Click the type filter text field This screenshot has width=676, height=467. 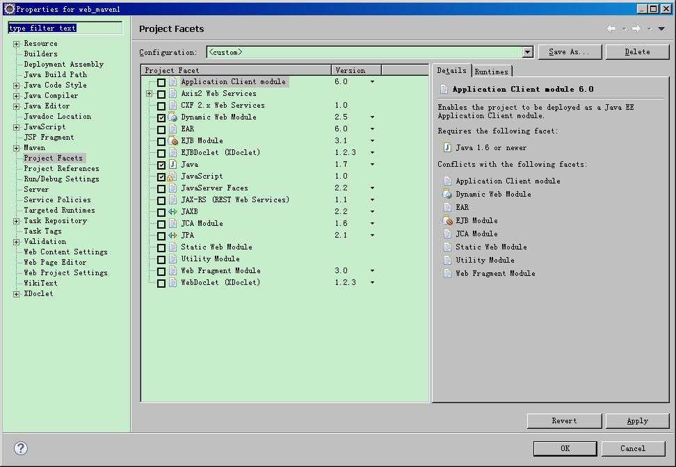[x=65, y=28]
